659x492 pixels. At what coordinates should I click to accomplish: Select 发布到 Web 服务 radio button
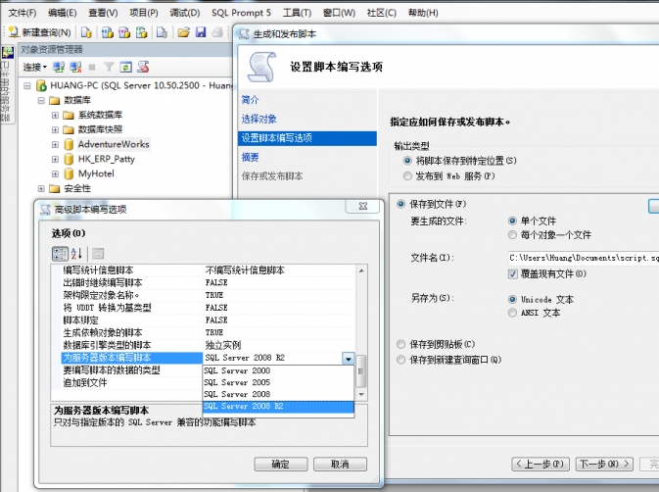coord(407,176)
